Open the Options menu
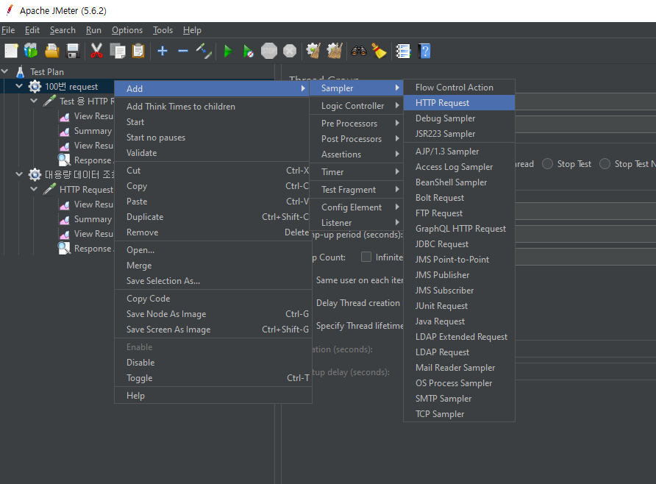 click(x=126, y=30)
